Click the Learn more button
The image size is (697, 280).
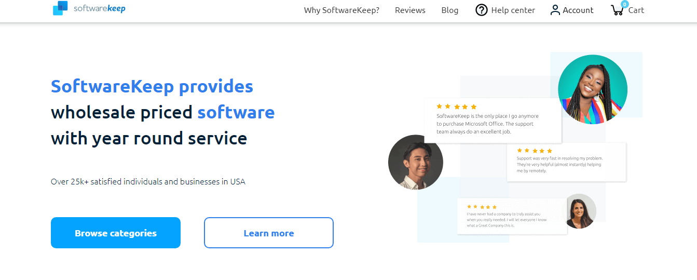(x=269, y=233)
